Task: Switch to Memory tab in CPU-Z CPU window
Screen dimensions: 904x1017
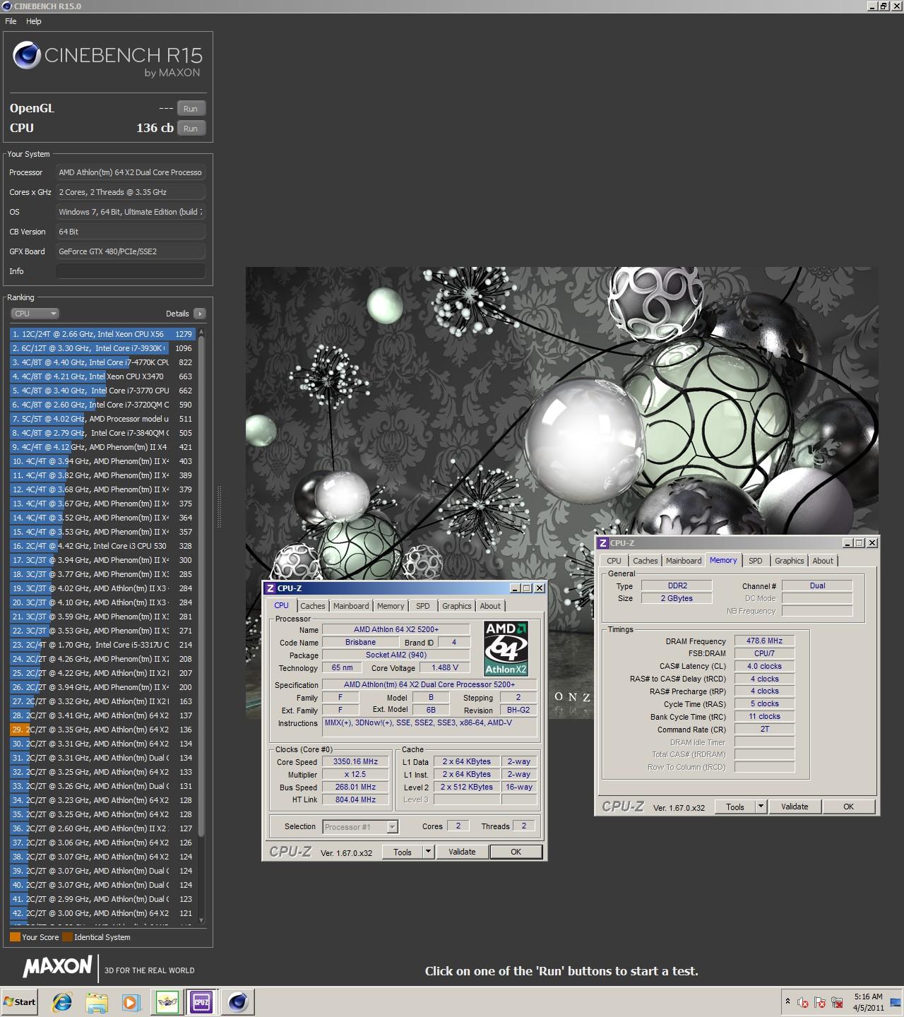Action: (x=391, y=606)
